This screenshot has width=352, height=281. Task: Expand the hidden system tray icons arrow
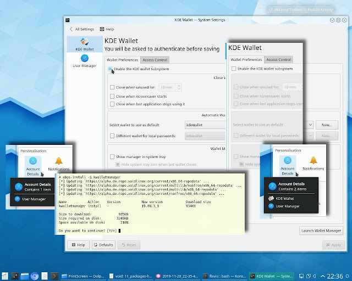323,276
